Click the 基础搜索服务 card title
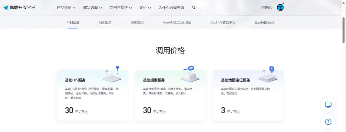The width and height of the screenshot is (346, 132). click(x=154, y=80)
